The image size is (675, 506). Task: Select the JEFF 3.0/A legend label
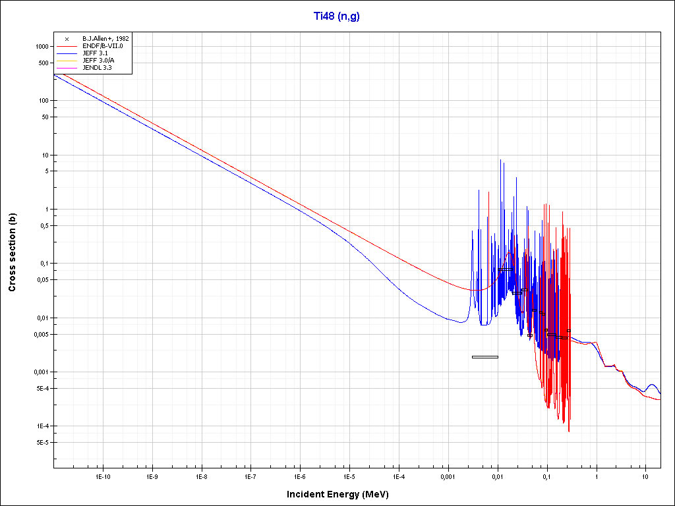point(98,60)
